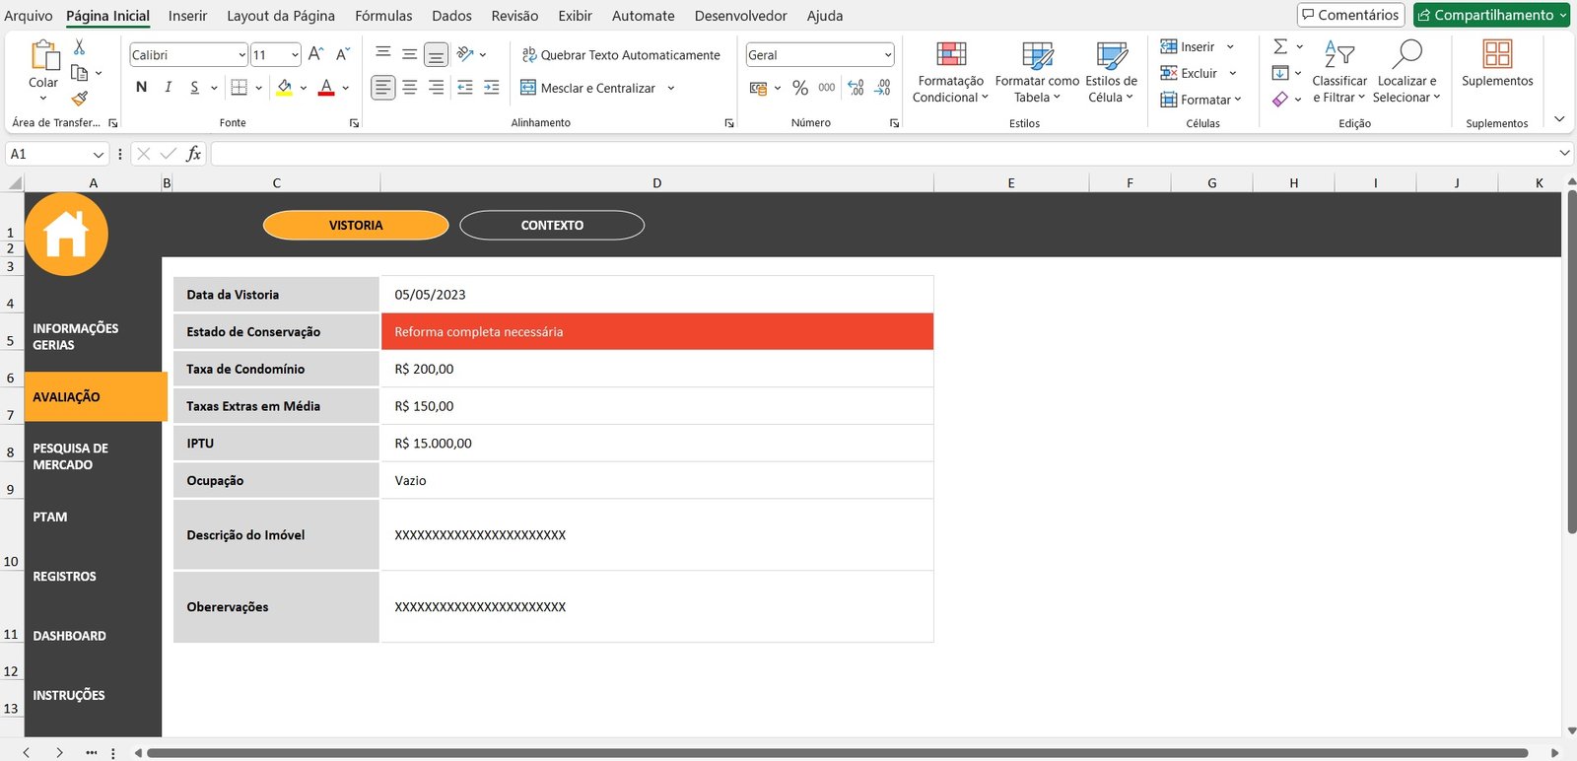Click the Cut scissors icon
Screen dimensions: 1577x761
[80, 47]
